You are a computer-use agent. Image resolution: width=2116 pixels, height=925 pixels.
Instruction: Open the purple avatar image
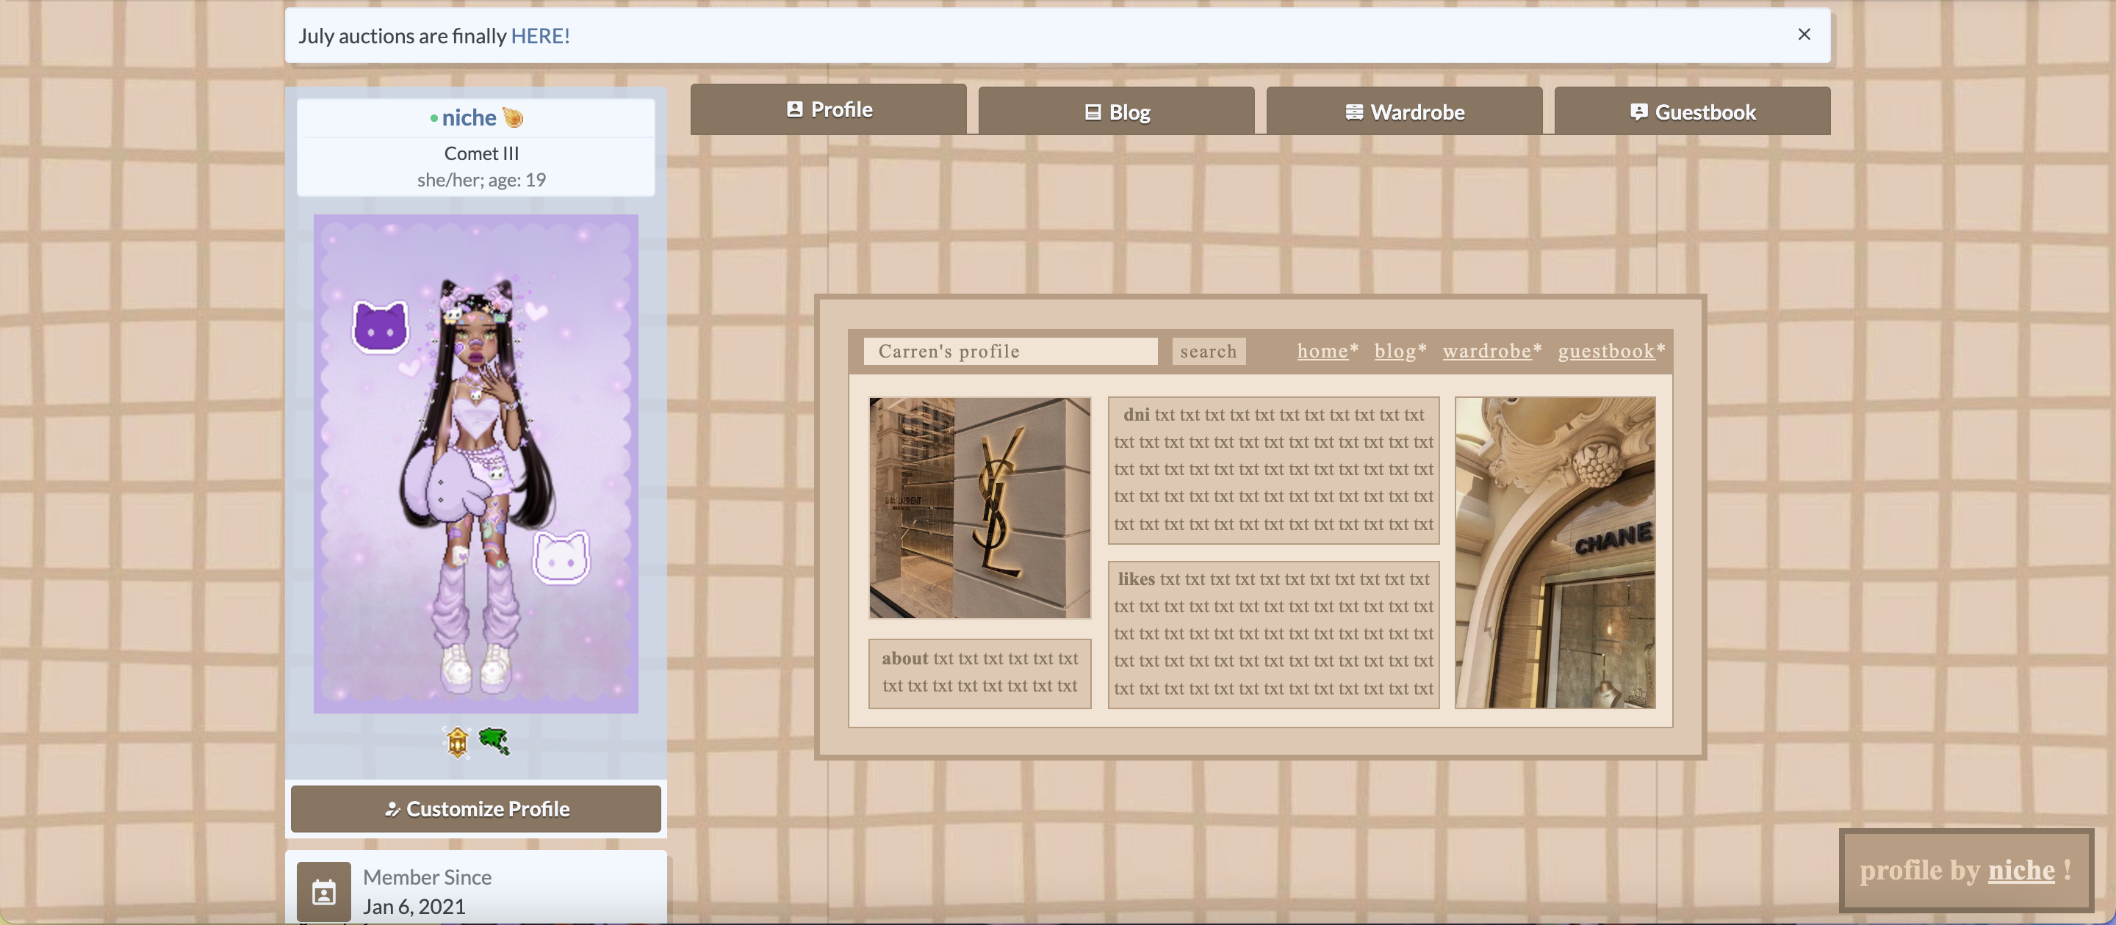pos(475,464)
